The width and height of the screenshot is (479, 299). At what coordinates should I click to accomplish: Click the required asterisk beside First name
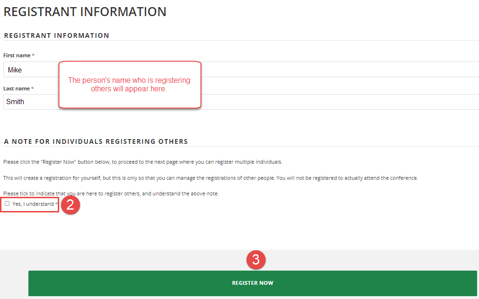33,56
